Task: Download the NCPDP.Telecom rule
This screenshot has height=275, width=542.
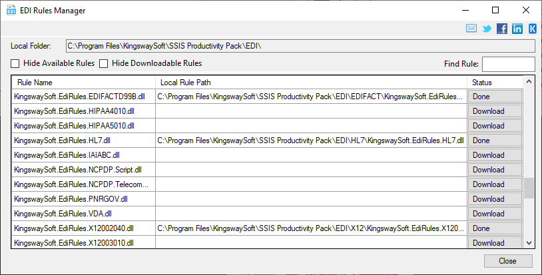Action: tap(495, 184)
